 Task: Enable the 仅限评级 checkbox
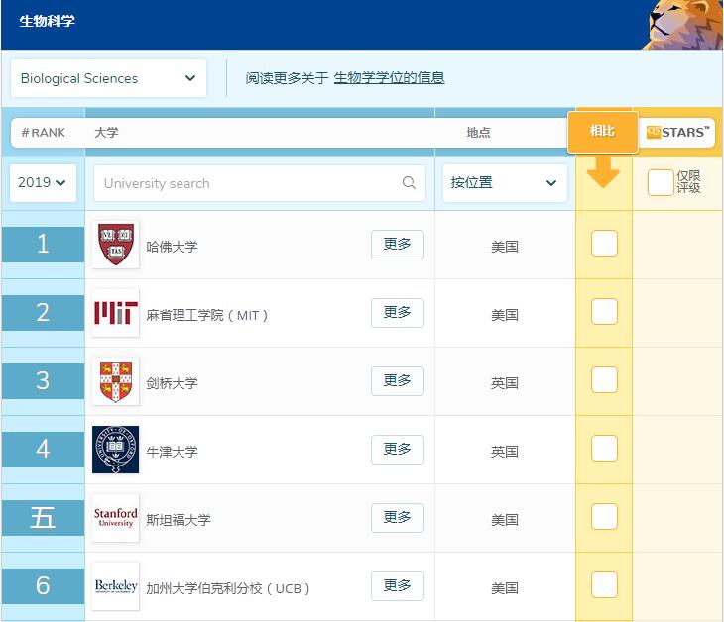(661, 183)
